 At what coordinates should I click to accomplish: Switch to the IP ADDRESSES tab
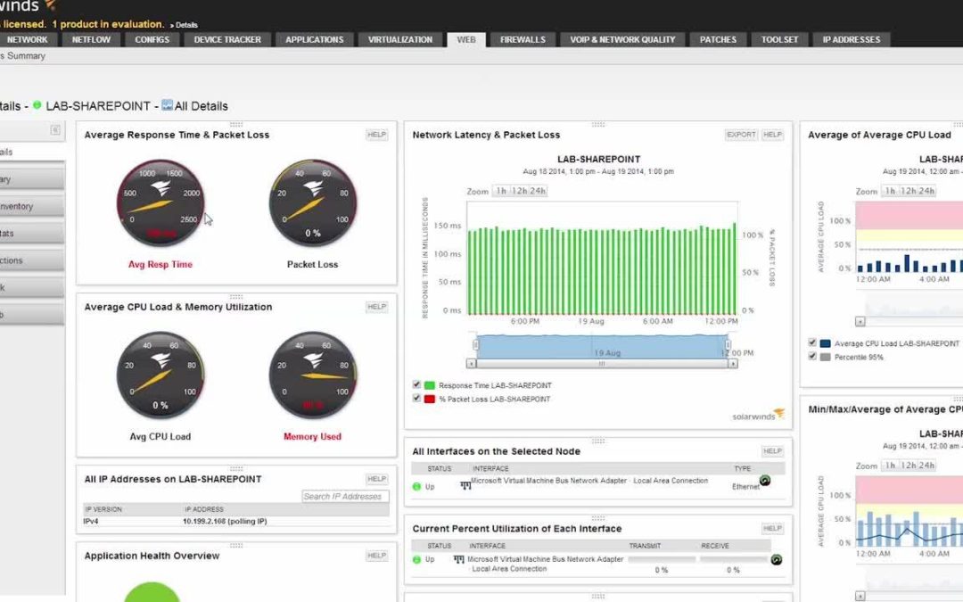(x=852, y=39)
